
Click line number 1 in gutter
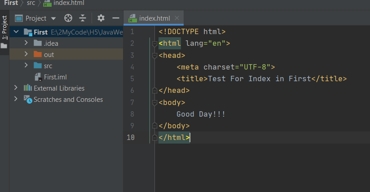(x=132, y=31)
